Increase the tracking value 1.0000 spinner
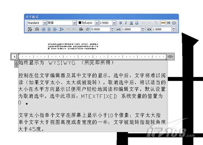 (x=143, y=28)
